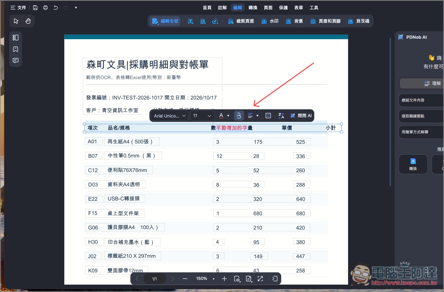Enter fullscreen view

[x=260, y=279]
